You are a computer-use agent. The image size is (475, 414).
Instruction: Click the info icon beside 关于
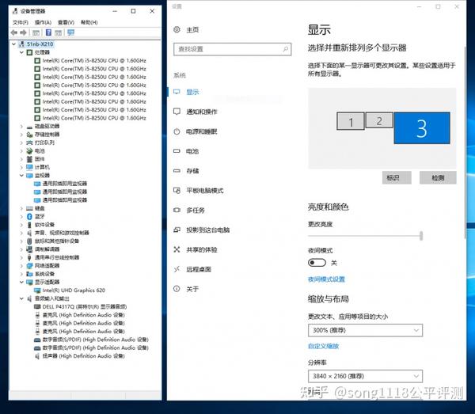[x=177, y=289]
